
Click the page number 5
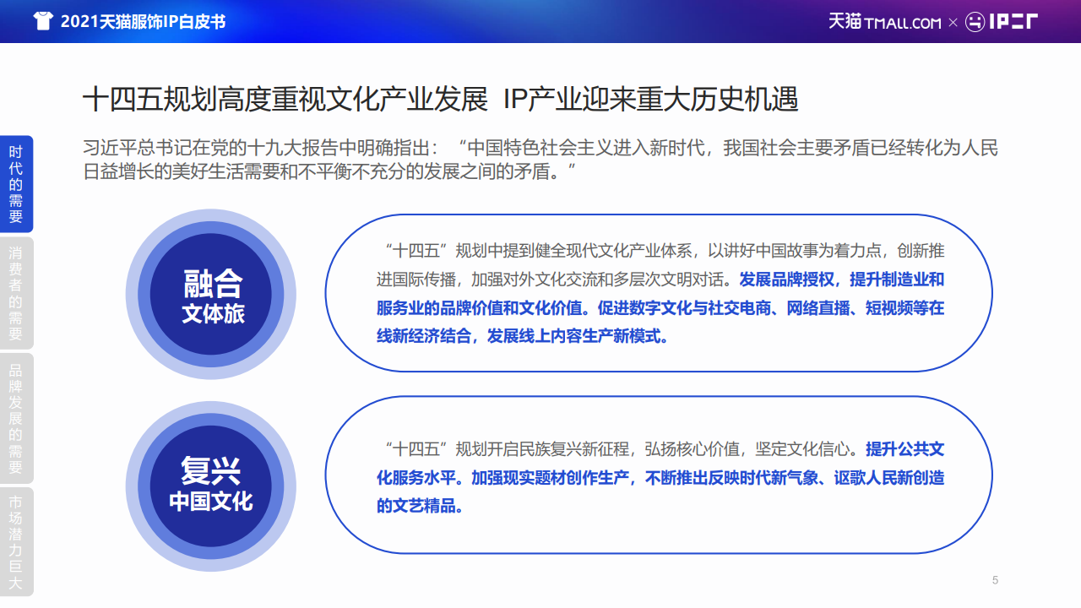[996, 580]
